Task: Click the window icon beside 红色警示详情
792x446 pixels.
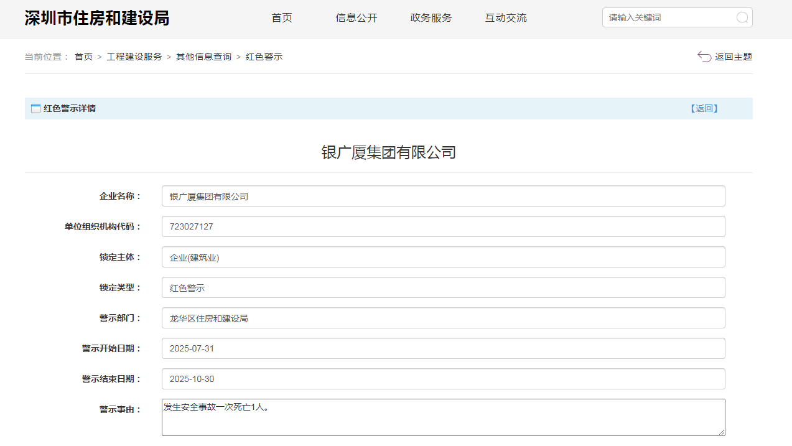Action: click(x=35, y=109)
